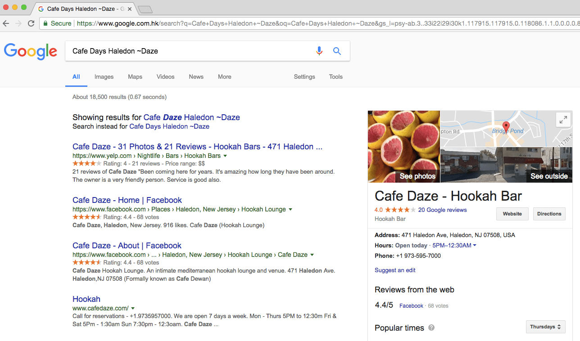Screen dimensions: 580x341
Task: Reload the page with refresh icon
Action: [x=31, y=23]
